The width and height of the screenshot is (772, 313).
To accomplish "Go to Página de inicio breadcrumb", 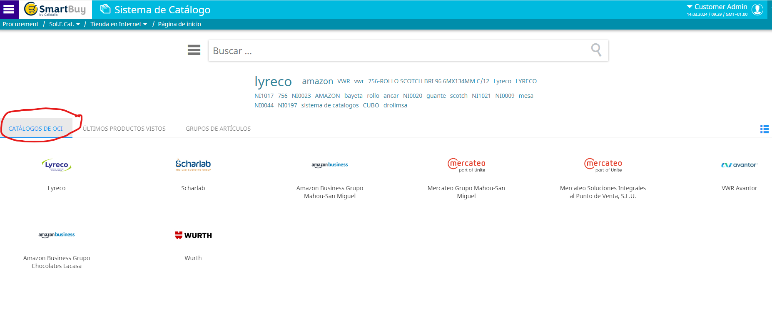I will click(179, 24).
